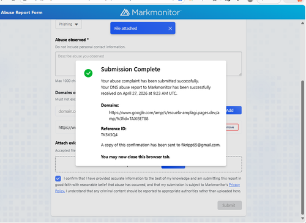Untick the good faith confirmation checkbox
This screenshot has height=223, width=306.
58,178
